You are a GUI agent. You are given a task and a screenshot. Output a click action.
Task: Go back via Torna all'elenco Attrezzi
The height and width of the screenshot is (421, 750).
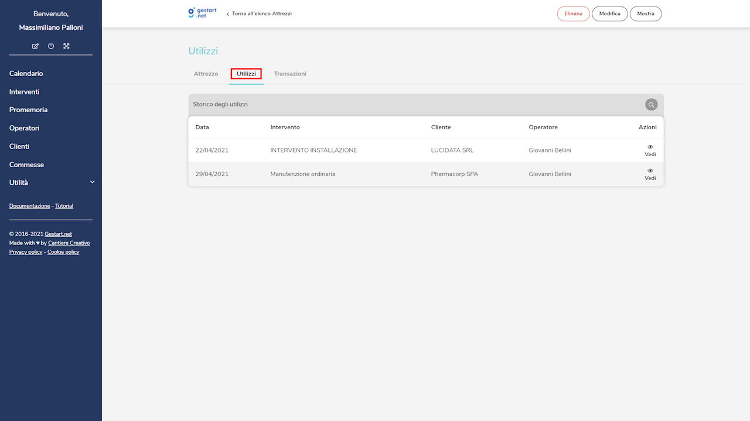tap(259, 13)
